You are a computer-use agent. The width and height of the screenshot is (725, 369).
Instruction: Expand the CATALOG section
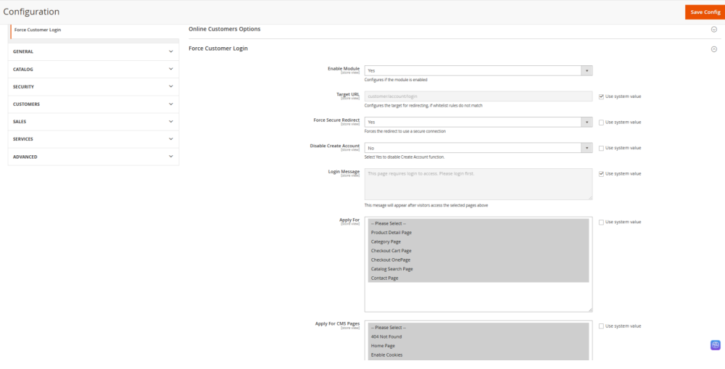94,70
